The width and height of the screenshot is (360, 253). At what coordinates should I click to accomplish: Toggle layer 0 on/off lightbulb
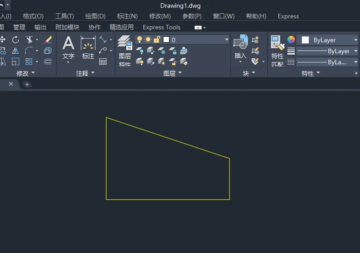[x=140, y=39]
